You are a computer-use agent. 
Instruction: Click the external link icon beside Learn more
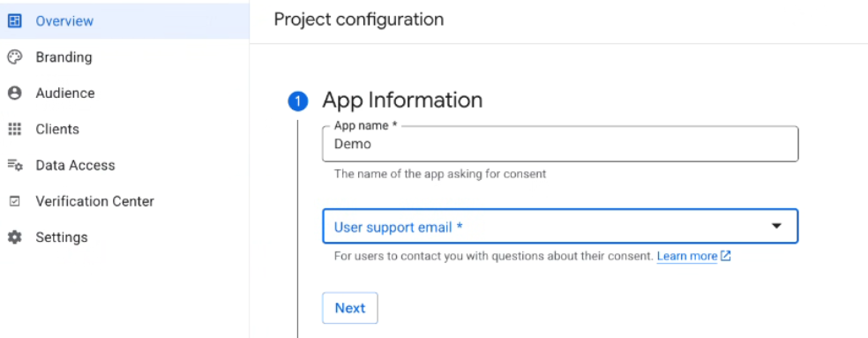point(726,256)
